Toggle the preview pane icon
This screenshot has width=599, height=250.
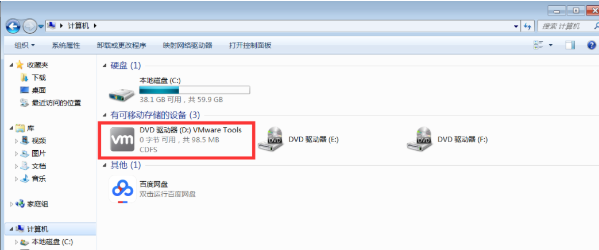[570, 45]
